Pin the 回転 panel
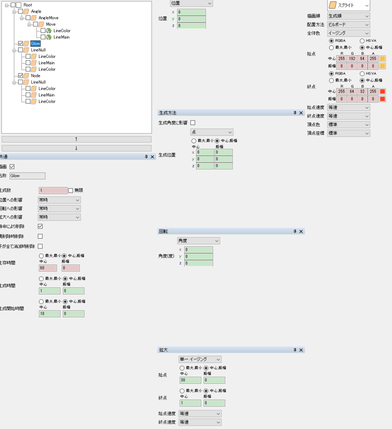Screen dimensions: 392x429 pyautogui.click(x=295, y=231)
